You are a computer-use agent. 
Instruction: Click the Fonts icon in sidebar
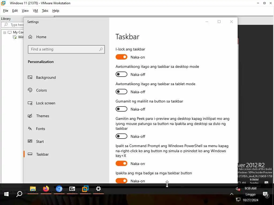[x=30, y=129]
